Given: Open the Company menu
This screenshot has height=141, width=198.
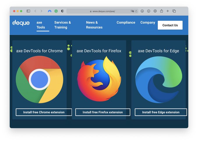Looking at the screenshot, I should (148, 22).
